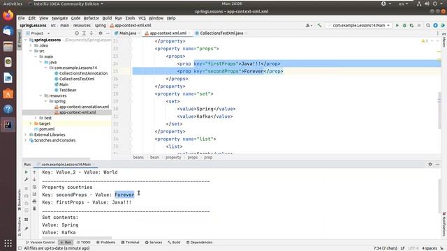Screen dimensions: 447x251
Task: Expand Scratches and Consoles node
Action: tap(26, 140)
